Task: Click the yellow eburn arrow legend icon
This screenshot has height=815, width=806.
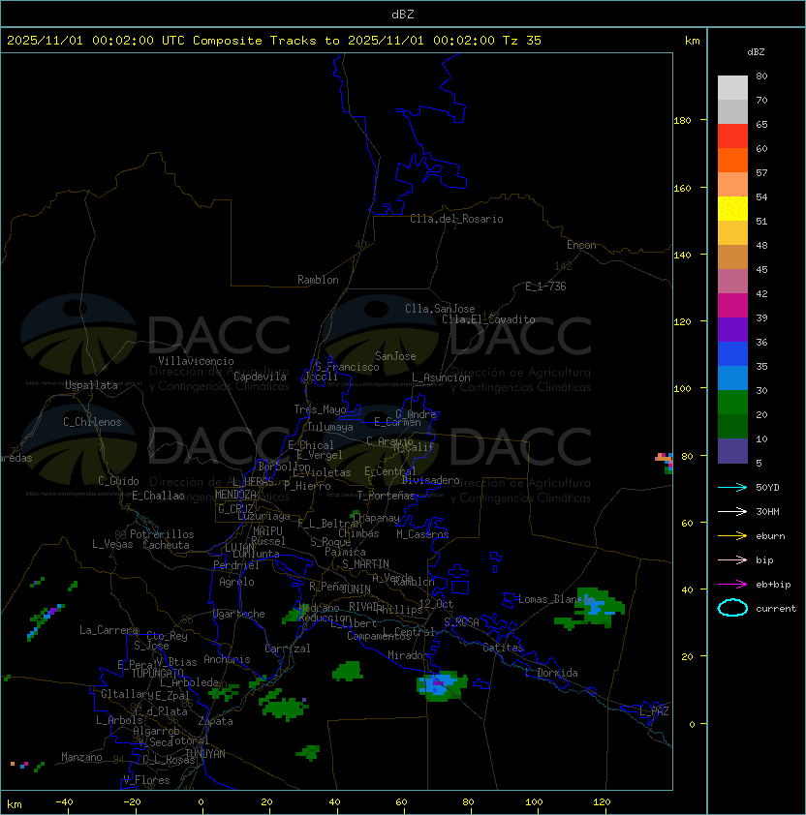Action: [732, 535]
